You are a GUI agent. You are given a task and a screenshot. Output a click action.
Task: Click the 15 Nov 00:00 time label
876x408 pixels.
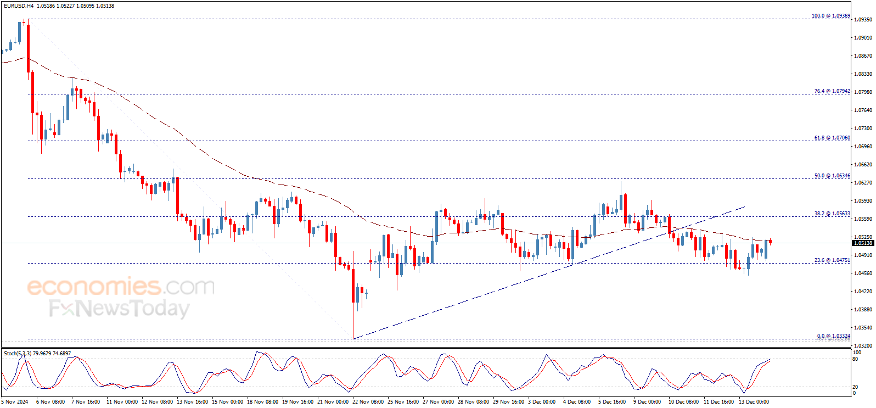point(227,402)
